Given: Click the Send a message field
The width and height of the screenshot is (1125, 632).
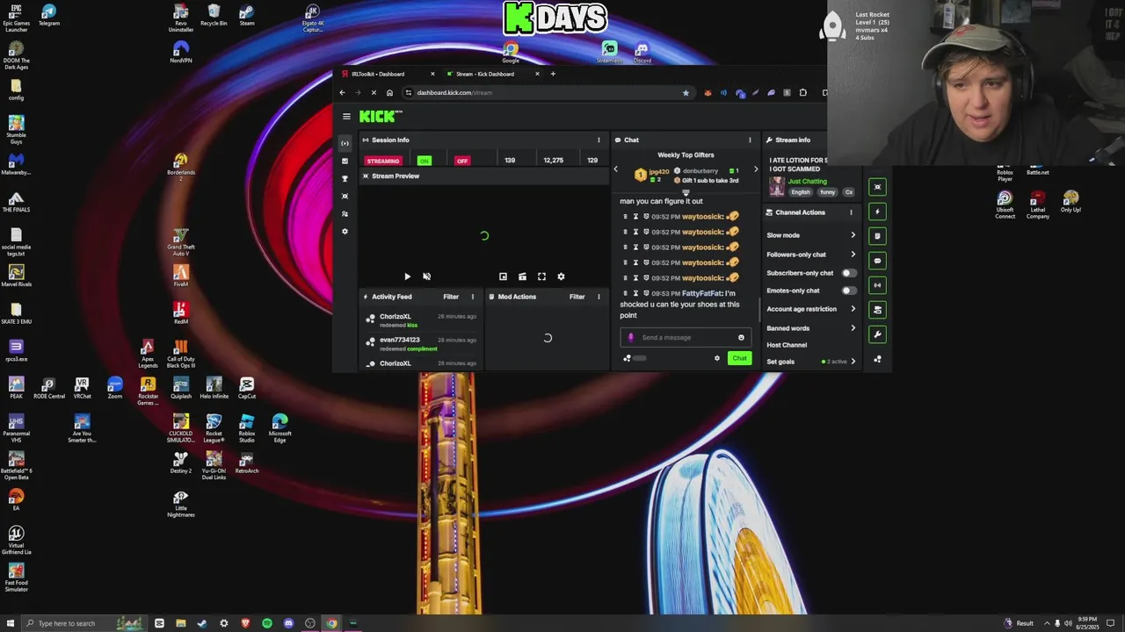Looking at the screenshot, I should tap(685, 337).
